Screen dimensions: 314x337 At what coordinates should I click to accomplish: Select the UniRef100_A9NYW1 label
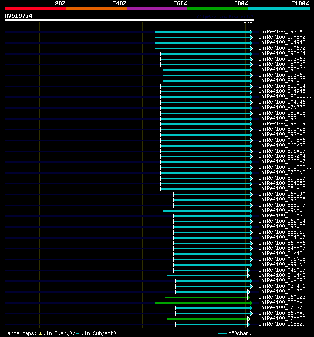pyautogui.click(x=282, y=210)
